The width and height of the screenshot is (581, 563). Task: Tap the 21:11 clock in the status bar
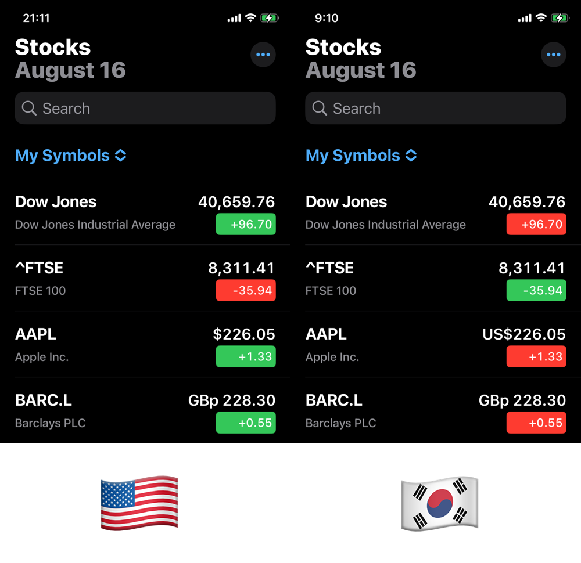(37, 17)
